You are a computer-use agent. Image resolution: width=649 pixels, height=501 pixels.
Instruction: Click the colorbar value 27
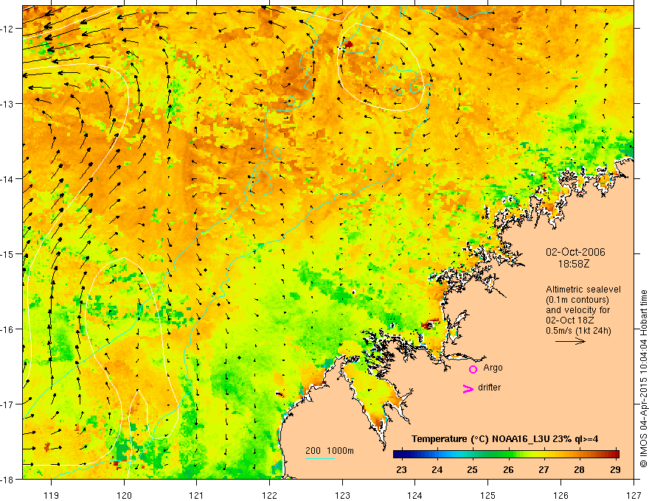(544, 470)
